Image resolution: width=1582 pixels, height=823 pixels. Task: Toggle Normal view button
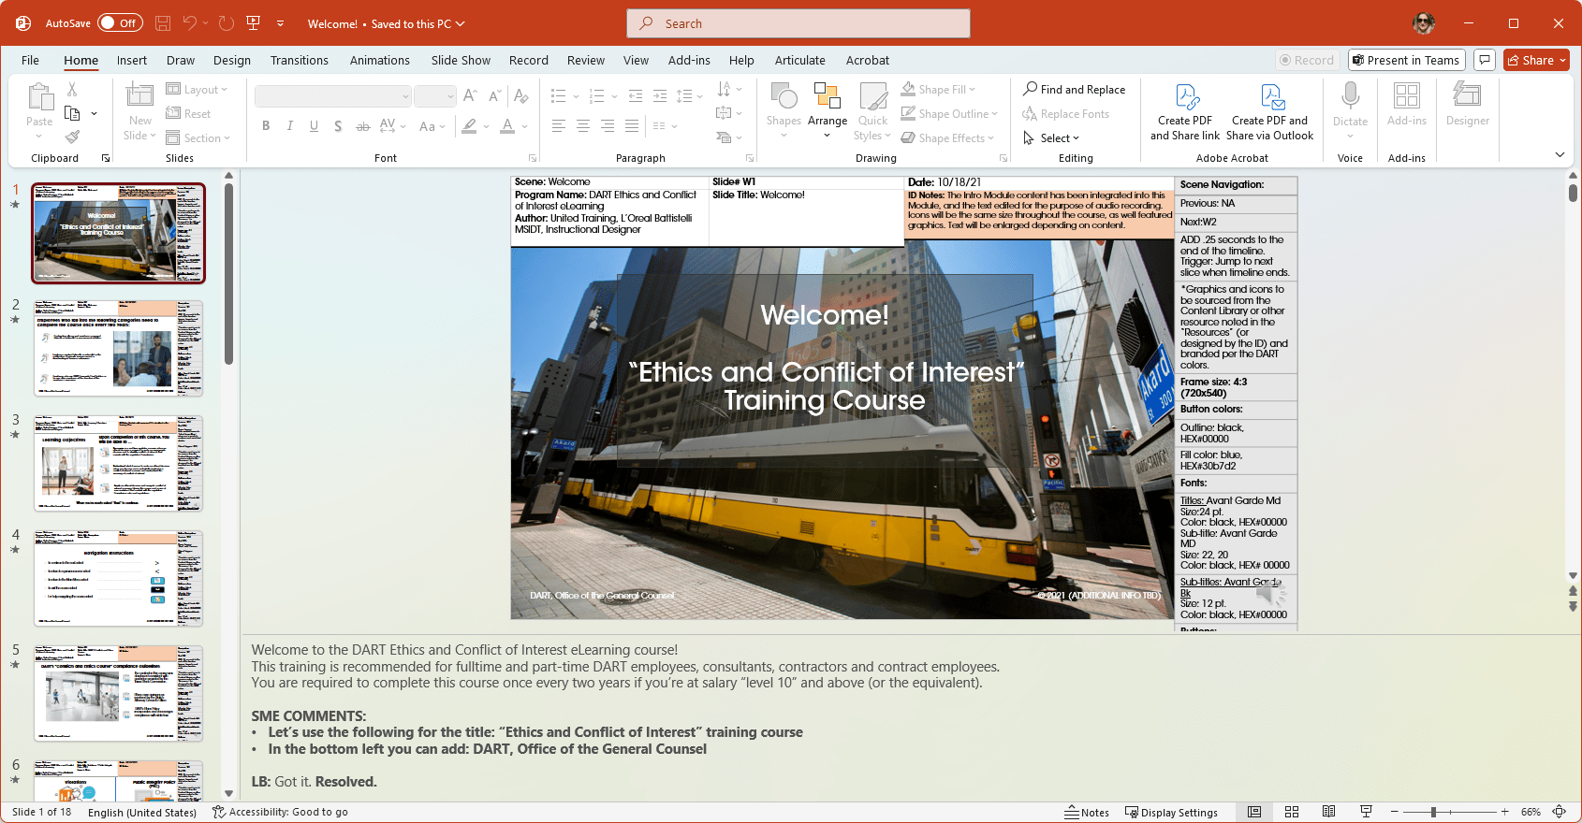[1254, 812]
